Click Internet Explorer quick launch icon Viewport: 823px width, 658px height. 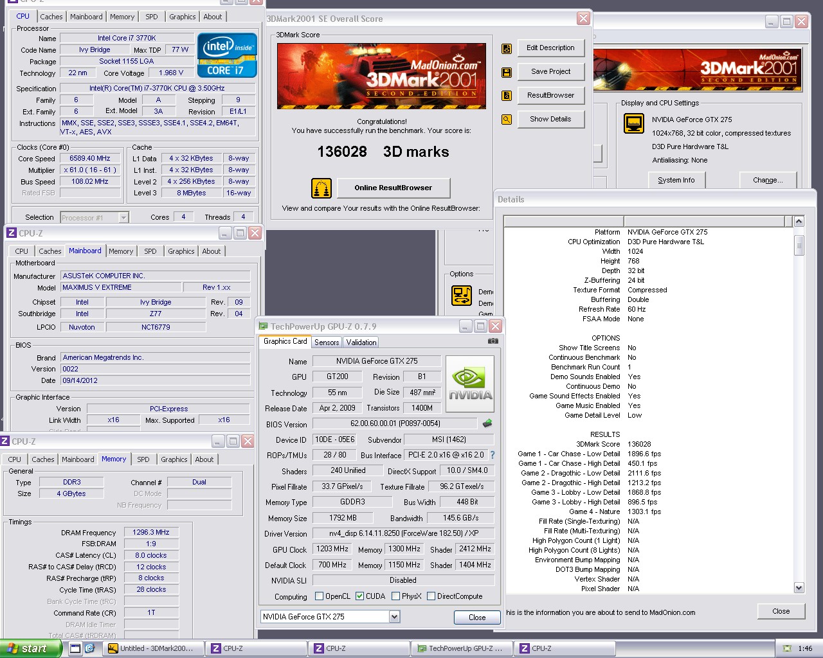pos(89,648)
